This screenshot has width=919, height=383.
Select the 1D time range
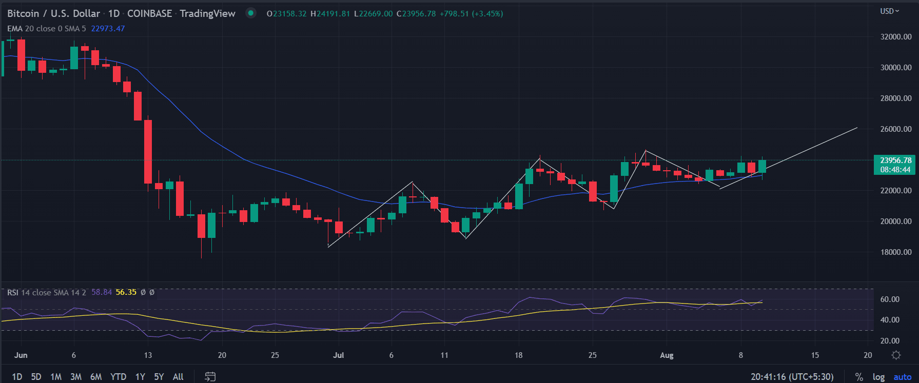tap(17, 377)
